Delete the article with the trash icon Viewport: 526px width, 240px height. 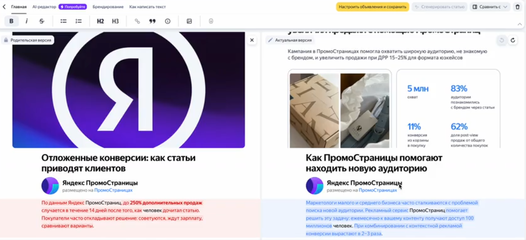pos(517,7)
